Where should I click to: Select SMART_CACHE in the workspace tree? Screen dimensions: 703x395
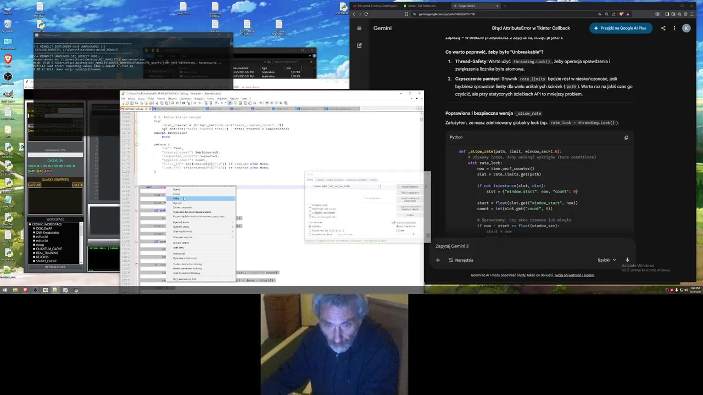(47, 261)
